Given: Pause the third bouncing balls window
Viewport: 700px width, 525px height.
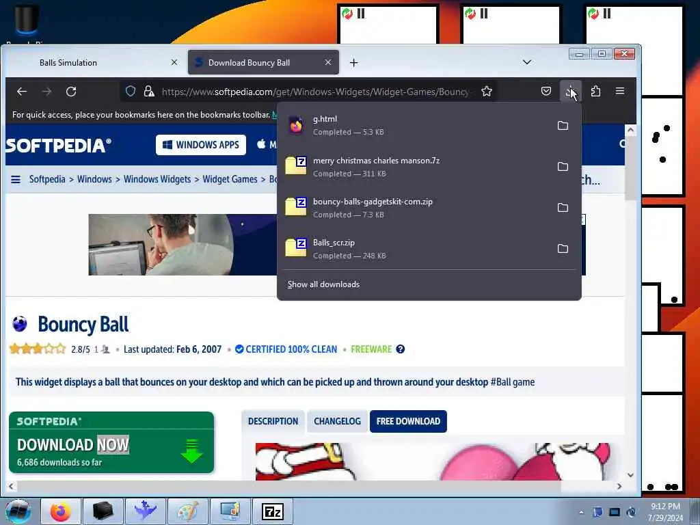Looking at the screenshot, I should (x=607, y=14).
